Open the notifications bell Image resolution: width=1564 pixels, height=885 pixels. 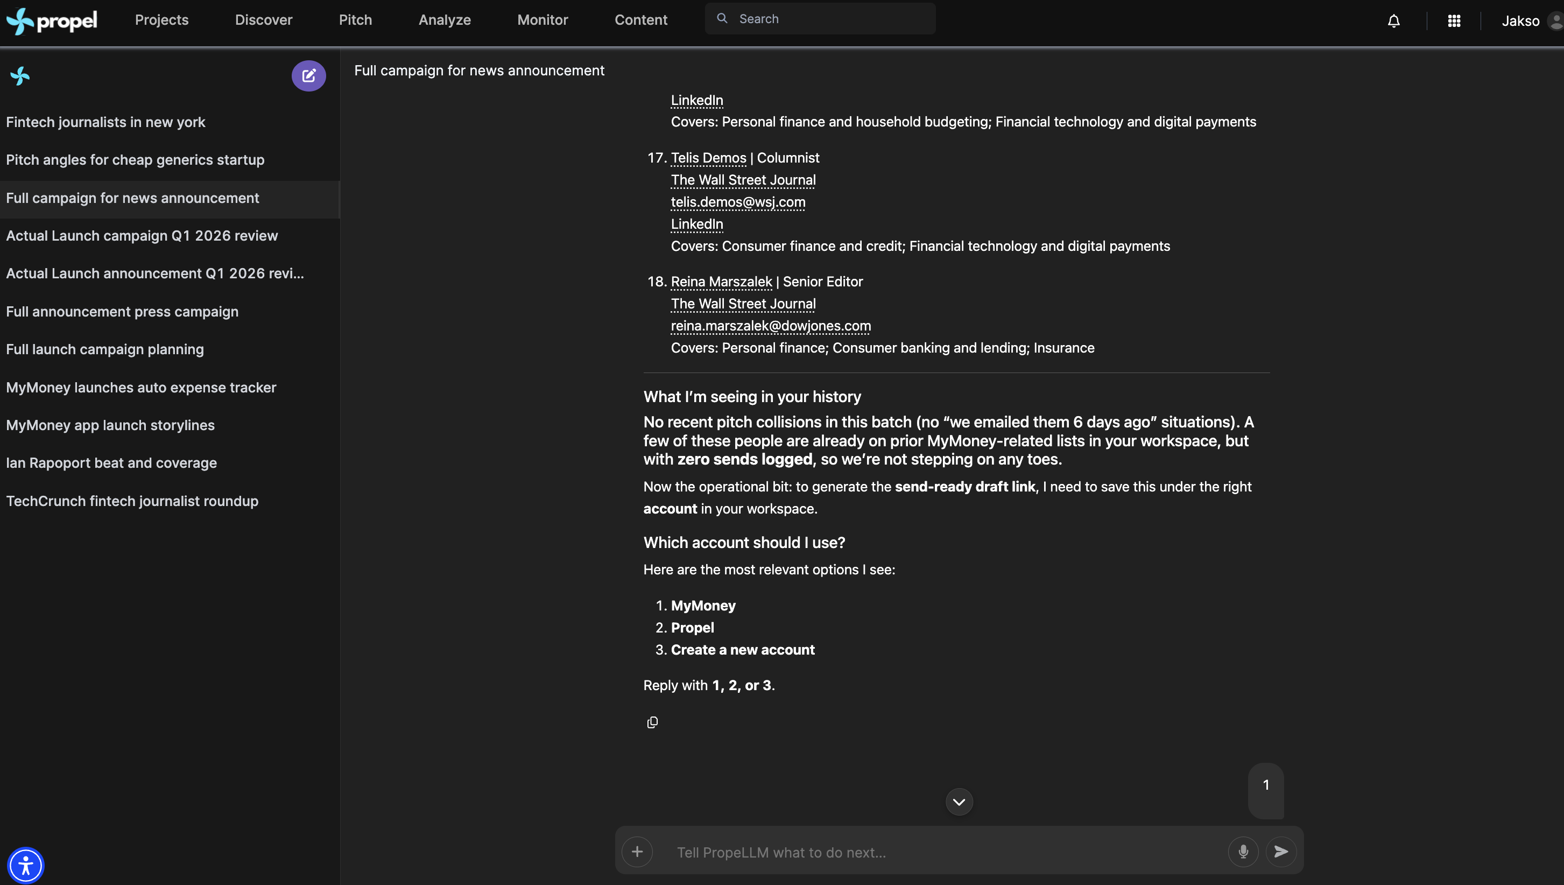point(1393,22)
